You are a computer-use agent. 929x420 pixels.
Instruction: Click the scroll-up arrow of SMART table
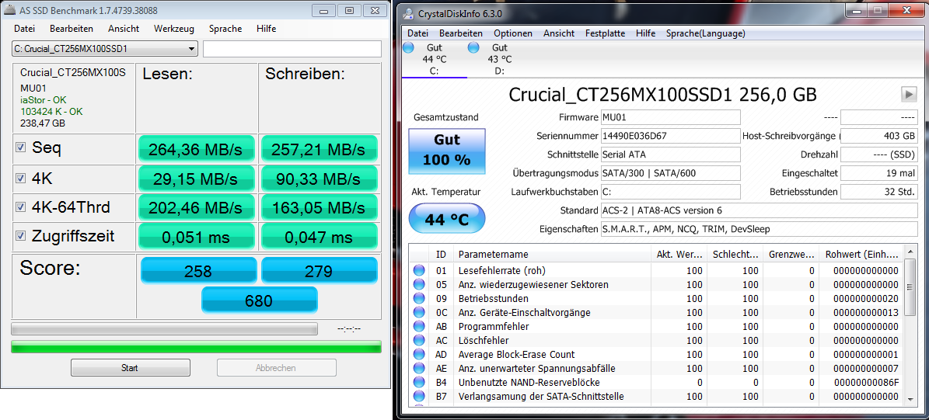pyautogui.click(x=912, y=252)
